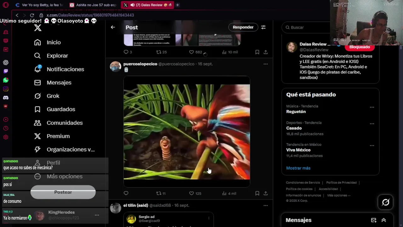Open reply sorting options beside Responder

263,27
